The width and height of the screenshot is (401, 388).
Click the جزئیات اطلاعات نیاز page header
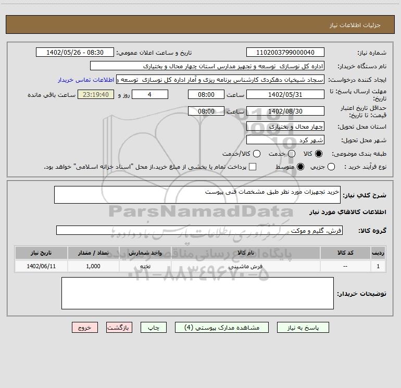355,25
